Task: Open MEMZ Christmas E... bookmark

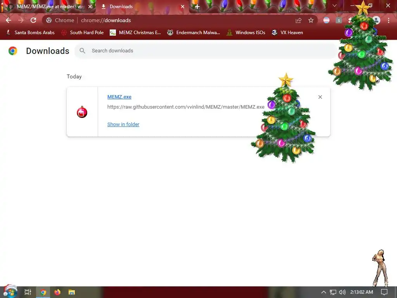Action: 135,33
